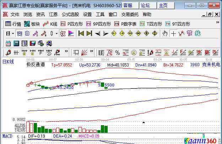Open the calculator icon
Screen dimensions: 222x144
coord(16,43)
